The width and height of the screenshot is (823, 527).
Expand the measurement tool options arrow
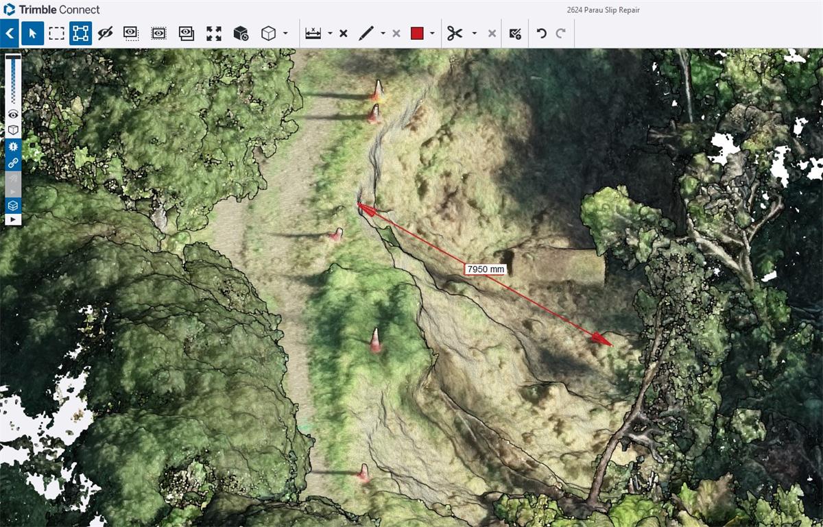coord(330,33)
